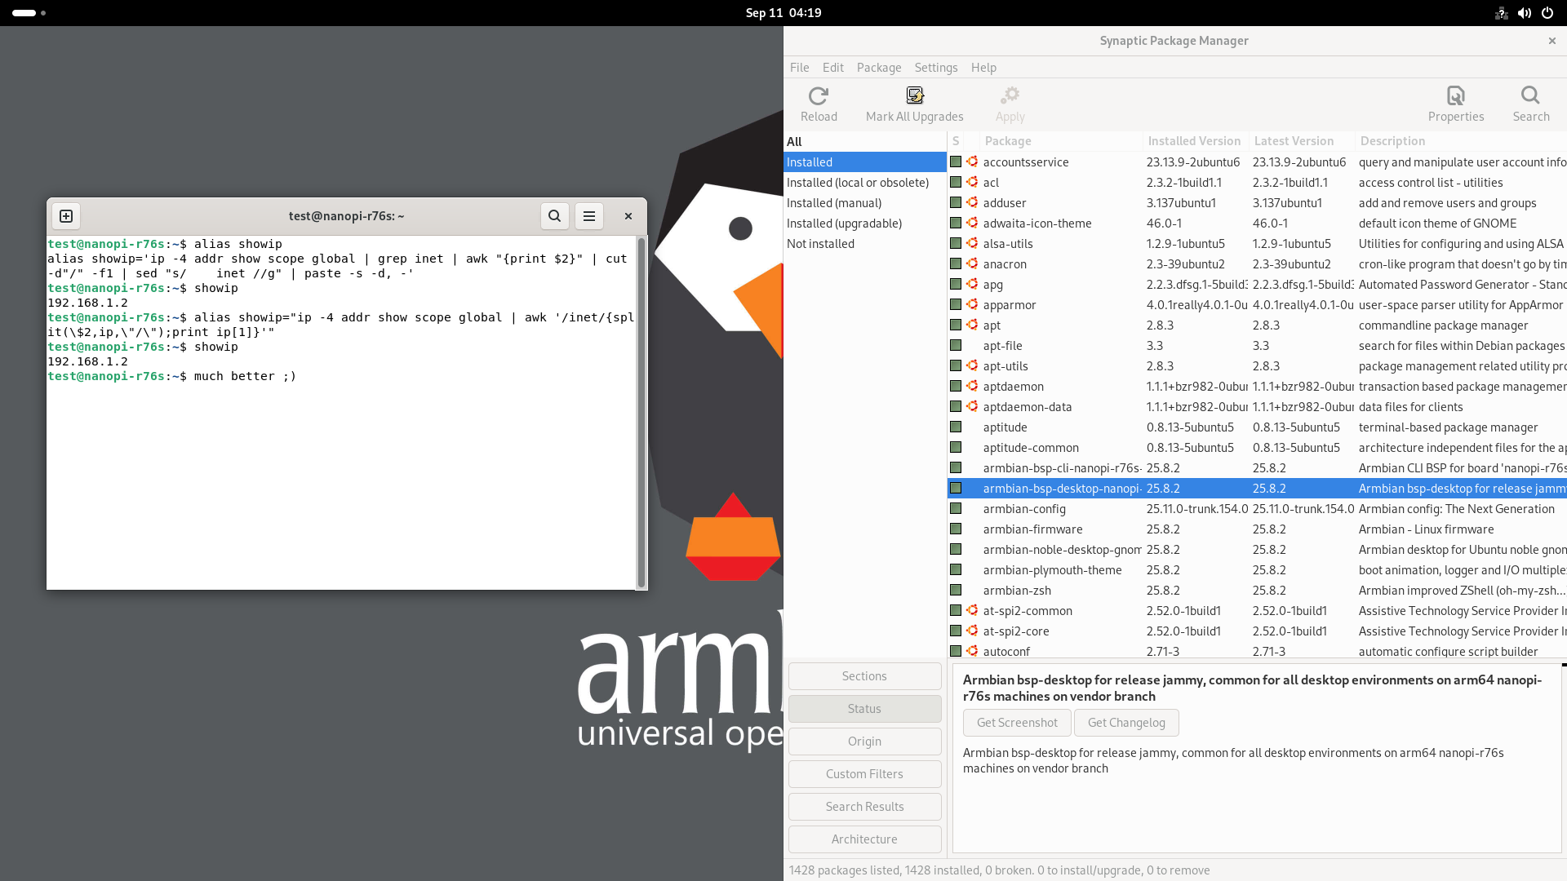
Task: Click the network status icon in top bar
Action: coord(1501,13)
